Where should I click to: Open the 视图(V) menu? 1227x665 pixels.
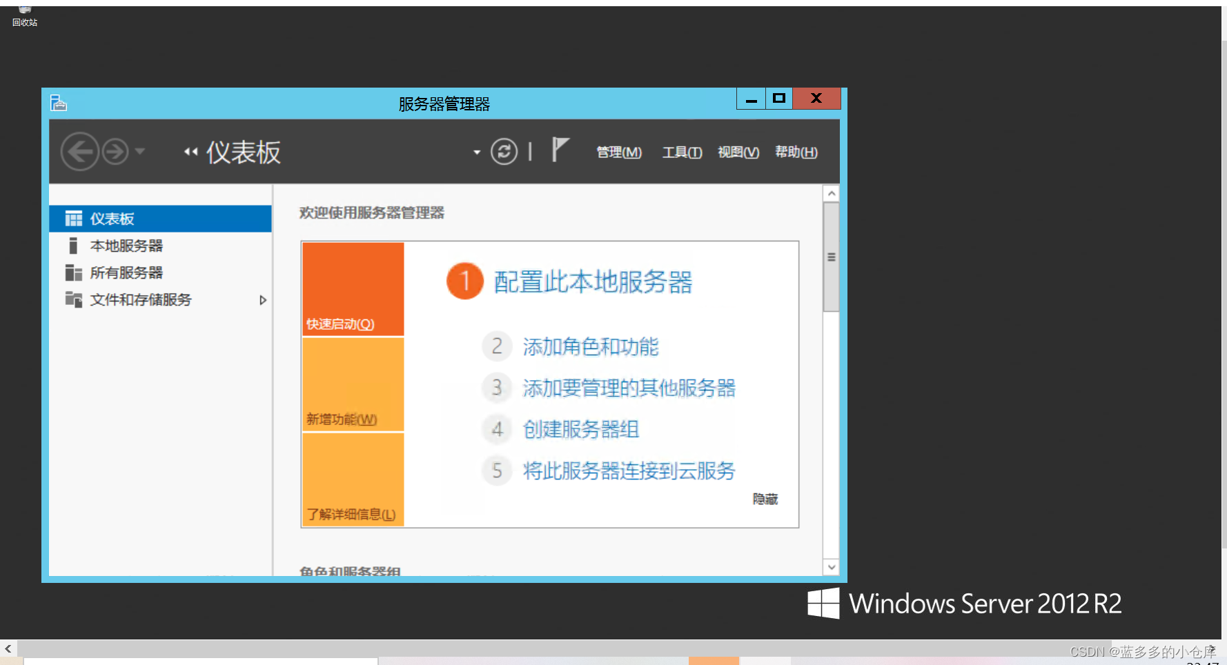click(738, 152)
